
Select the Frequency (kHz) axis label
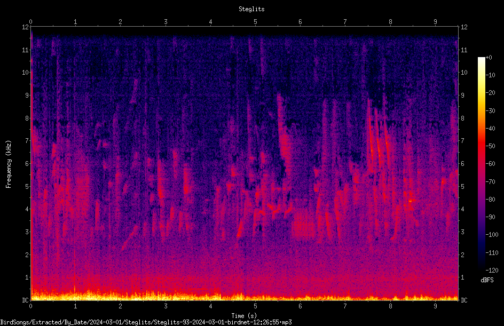click(x=9, y=164)
